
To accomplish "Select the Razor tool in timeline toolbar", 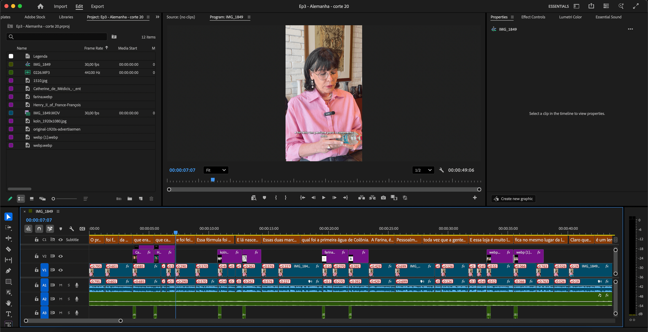I will 8,249.
